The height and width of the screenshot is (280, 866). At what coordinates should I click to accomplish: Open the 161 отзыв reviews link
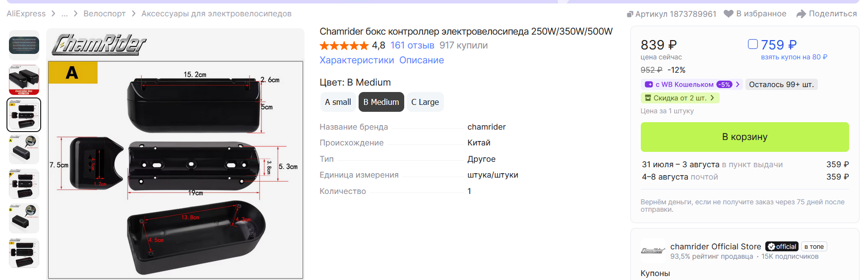tap(412, 46)
